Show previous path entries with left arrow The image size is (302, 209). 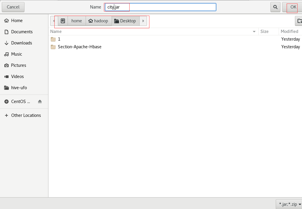click(54, 21)
